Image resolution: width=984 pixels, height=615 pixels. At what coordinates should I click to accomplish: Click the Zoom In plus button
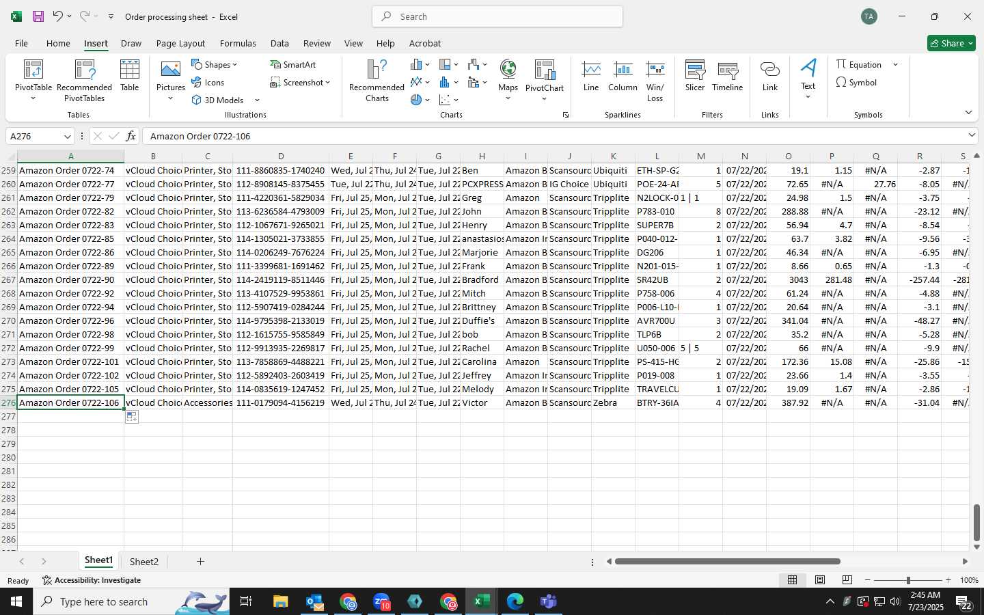point(948,580)
